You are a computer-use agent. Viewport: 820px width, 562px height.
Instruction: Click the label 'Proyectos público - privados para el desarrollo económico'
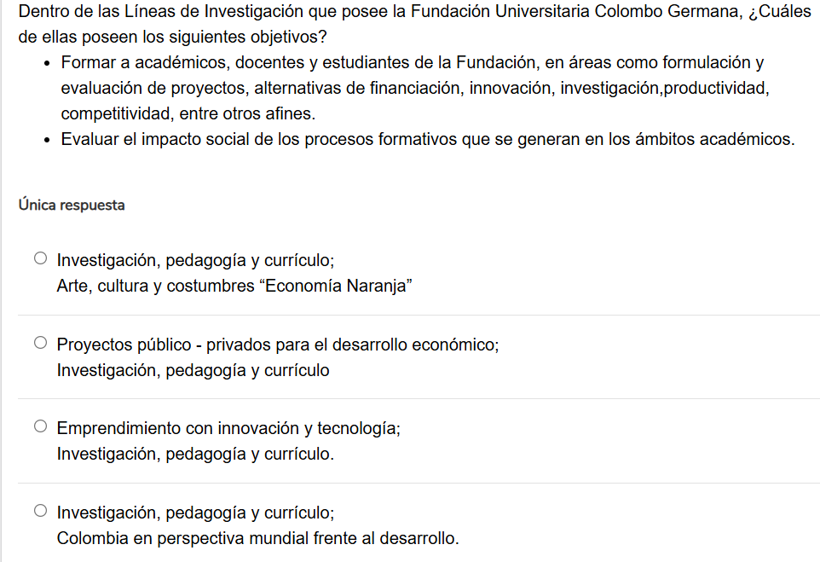pos(277,344)
